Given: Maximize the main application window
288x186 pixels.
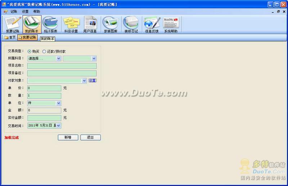Looking at the screenshot, I should tap(277, 5).
